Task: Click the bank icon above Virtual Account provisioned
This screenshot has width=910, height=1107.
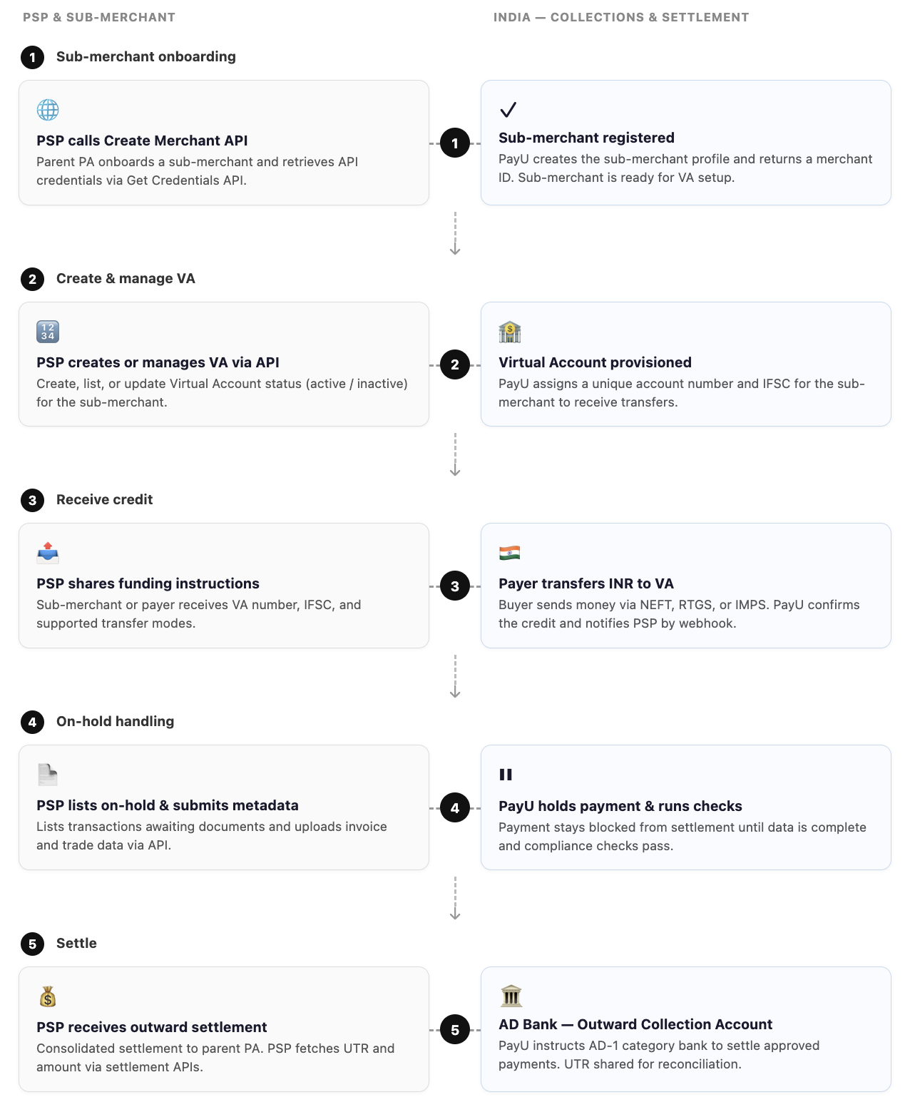Action: point(510,332)
